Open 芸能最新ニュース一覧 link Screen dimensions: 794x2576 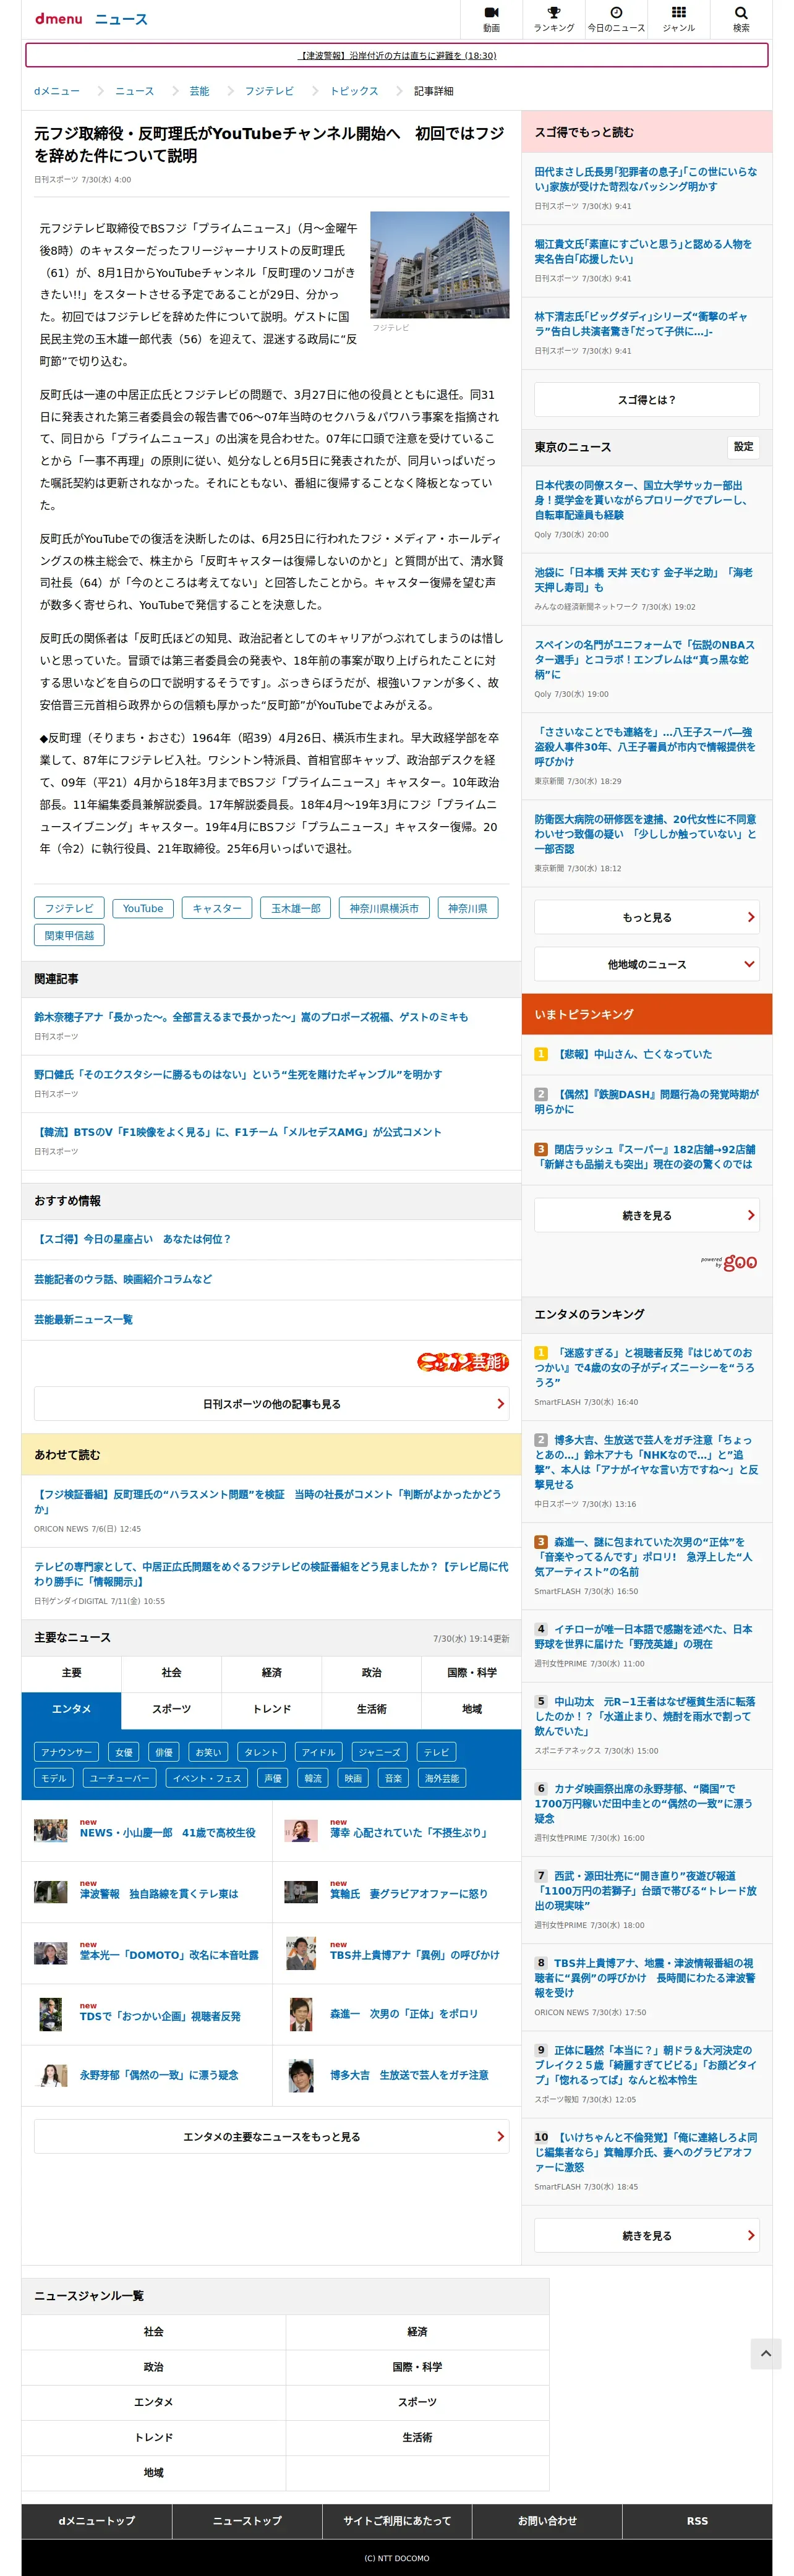(x=83, y=1319)
